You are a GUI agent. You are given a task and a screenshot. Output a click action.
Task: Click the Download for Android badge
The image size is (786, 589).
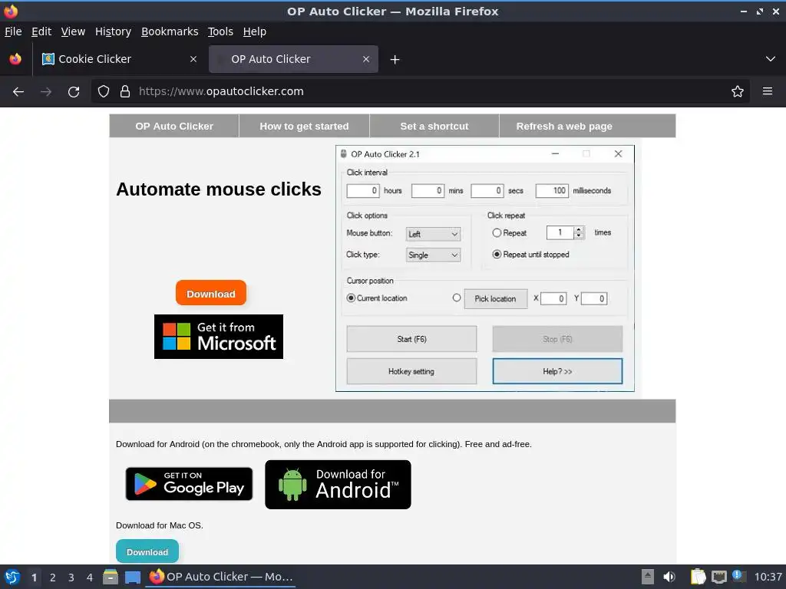pos(338,485)
